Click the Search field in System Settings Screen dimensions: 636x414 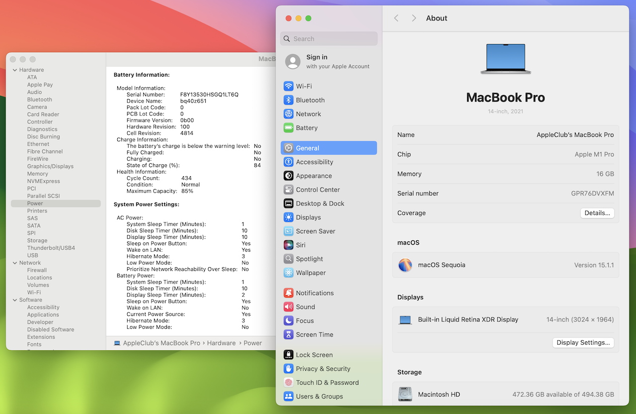pyautogui.click(x=329, y=39)
